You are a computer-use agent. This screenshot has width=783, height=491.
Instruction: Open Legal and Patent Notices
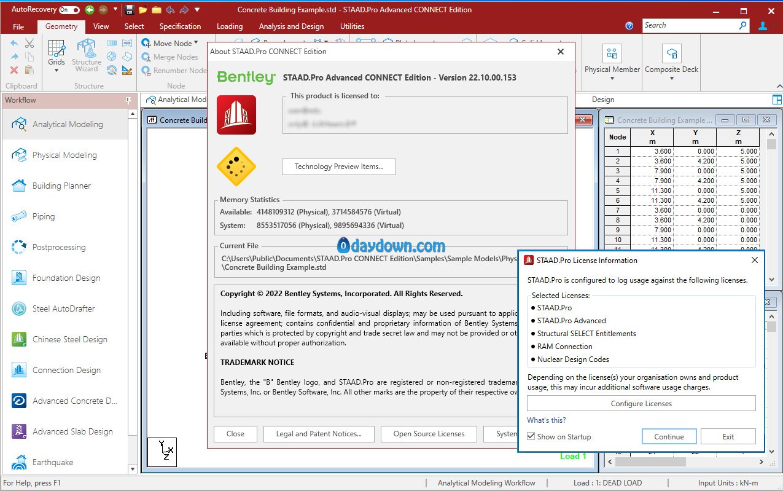tap(319, 434)
